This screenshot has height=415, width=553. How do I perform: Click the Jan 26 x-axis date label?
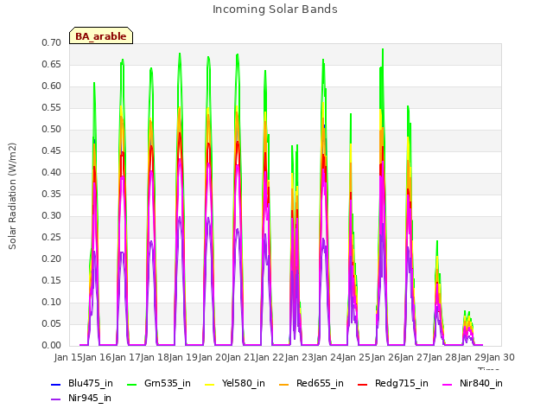(385, 357)
